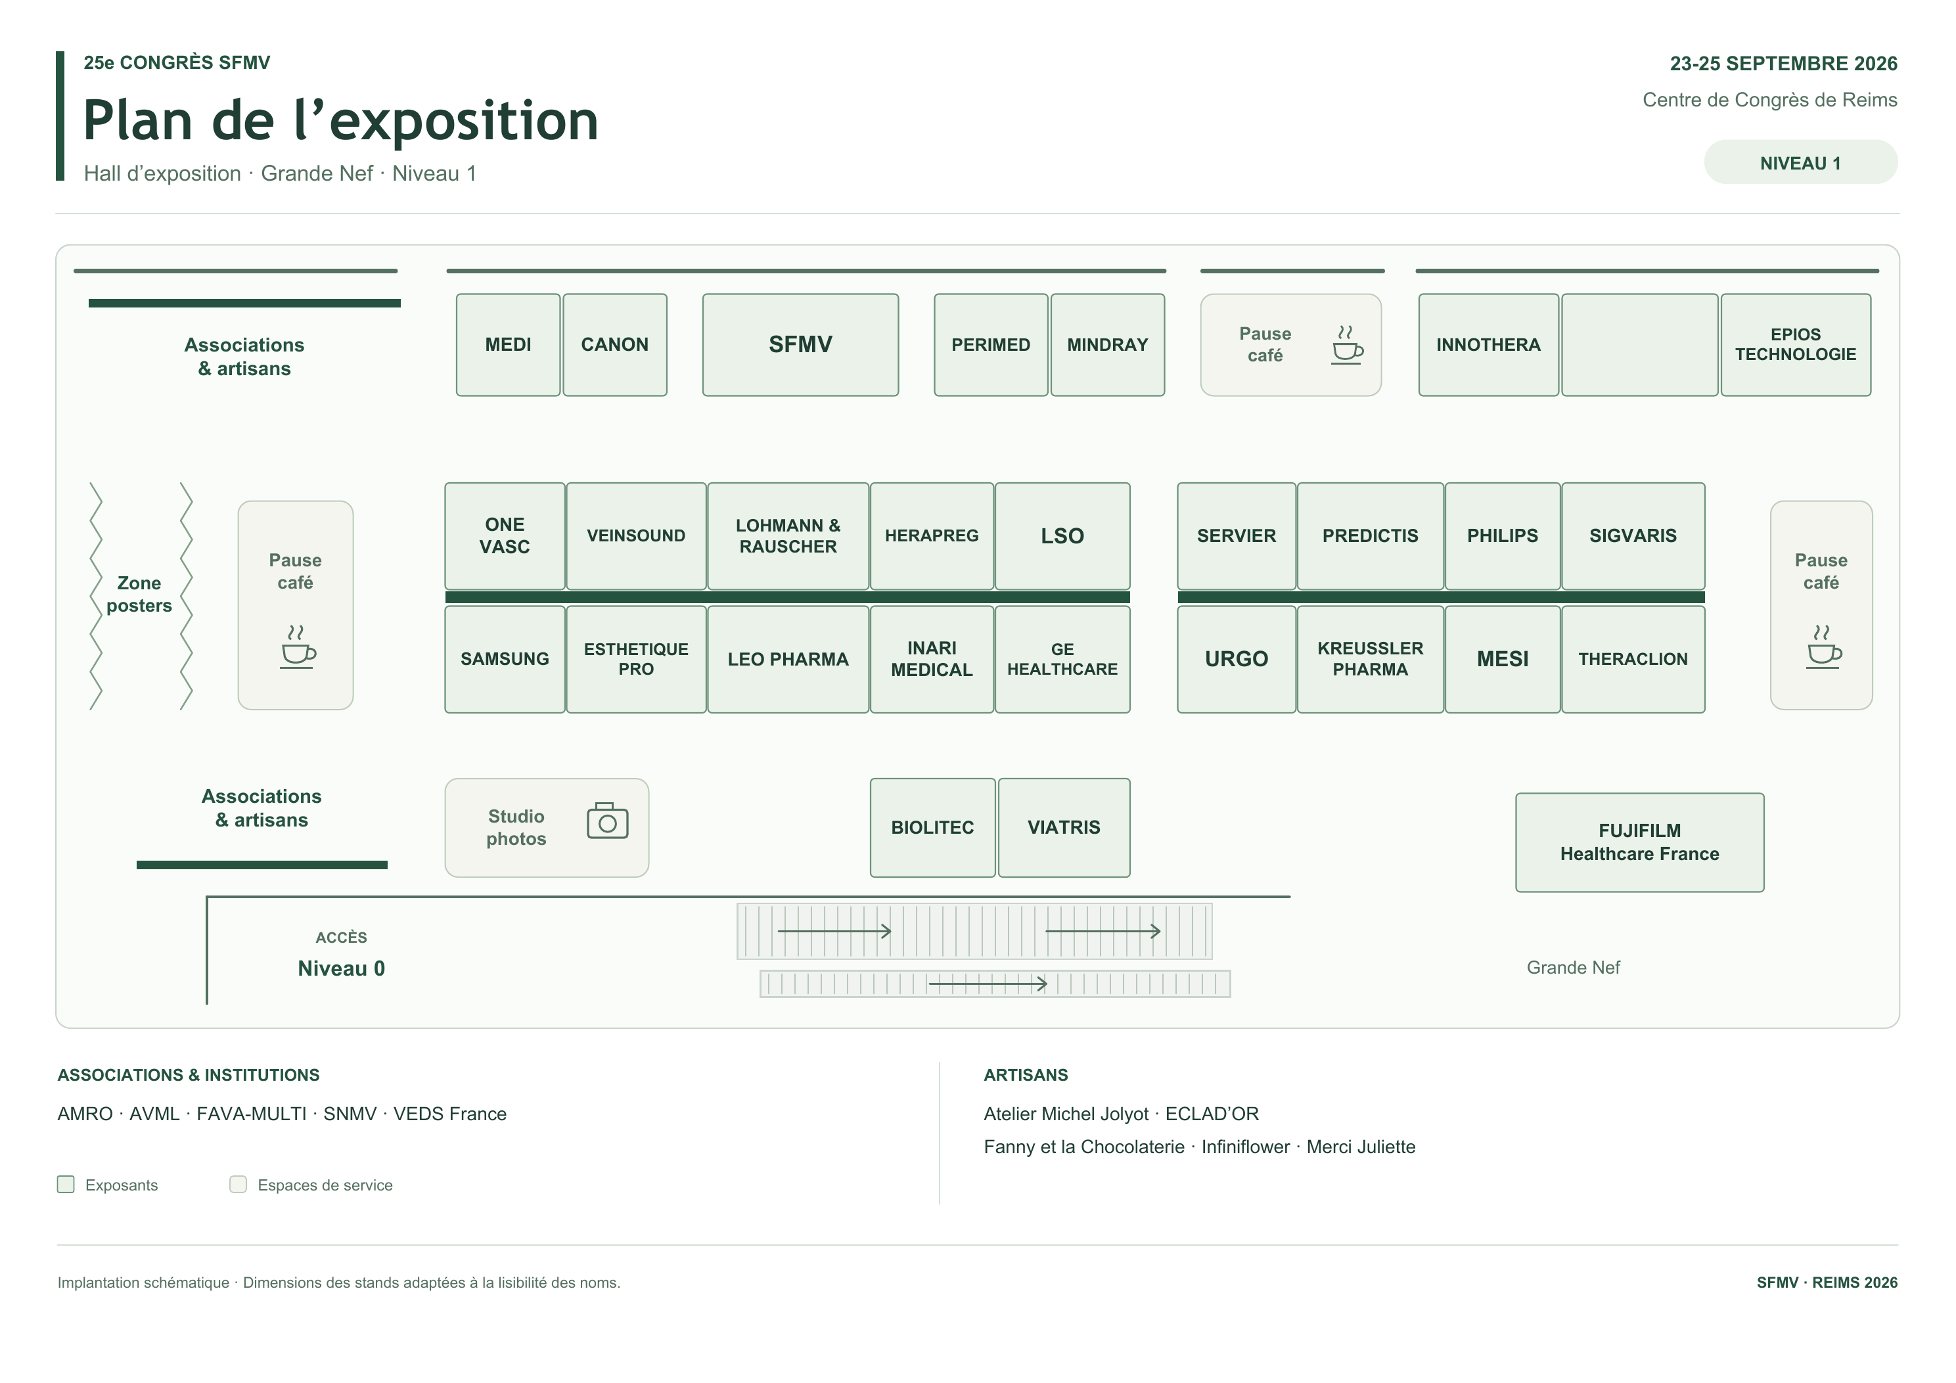Select the SFMV stand
1956x1383 pixels.
tap(800, 345)
